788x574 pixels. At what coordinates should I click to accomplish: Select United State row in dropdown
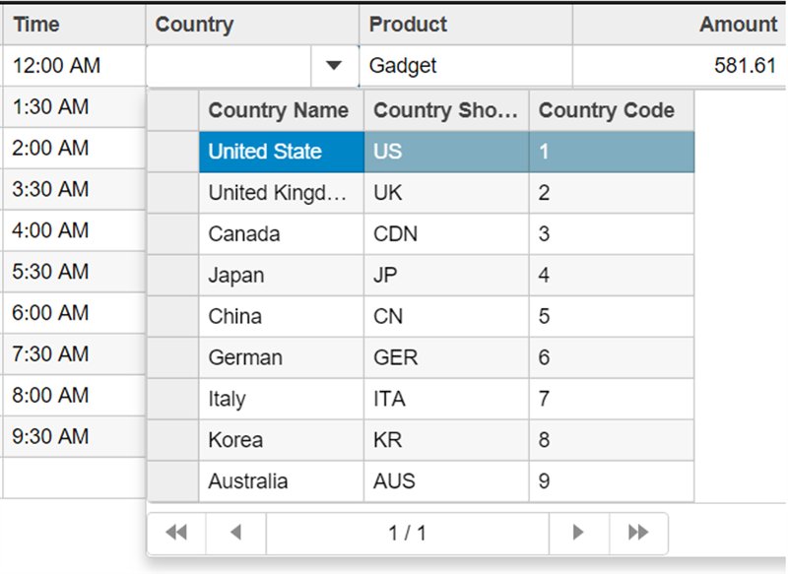tap(280, 152)
